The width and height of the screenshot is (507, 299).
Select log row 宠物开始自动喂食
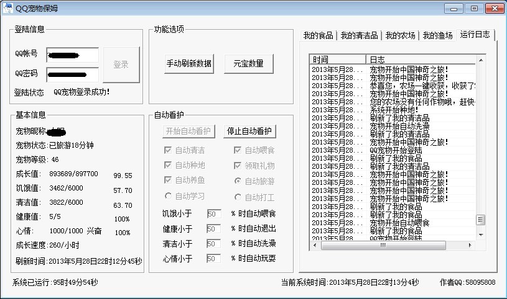(x=393, y=223)
